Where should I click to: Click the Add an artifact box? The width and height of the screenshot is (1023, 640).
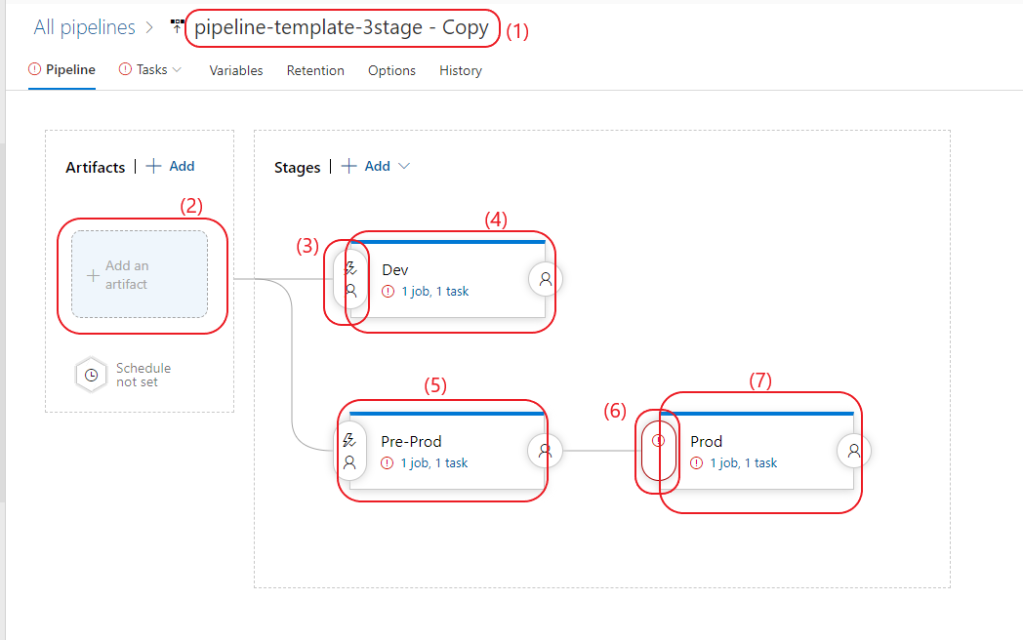click(x=140, y=275)
